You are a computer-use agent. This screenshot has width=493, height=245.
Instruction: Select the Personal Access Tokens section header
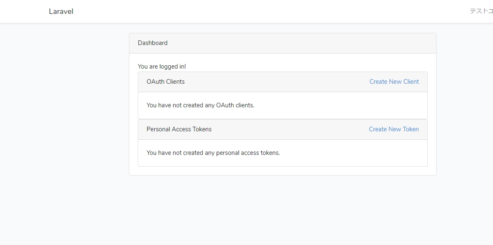click(179, 129)
